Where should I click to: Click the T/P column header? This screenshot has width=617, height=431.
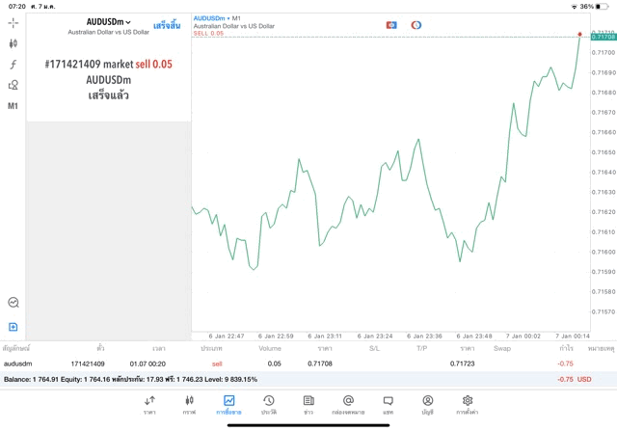tap(422, 348)
